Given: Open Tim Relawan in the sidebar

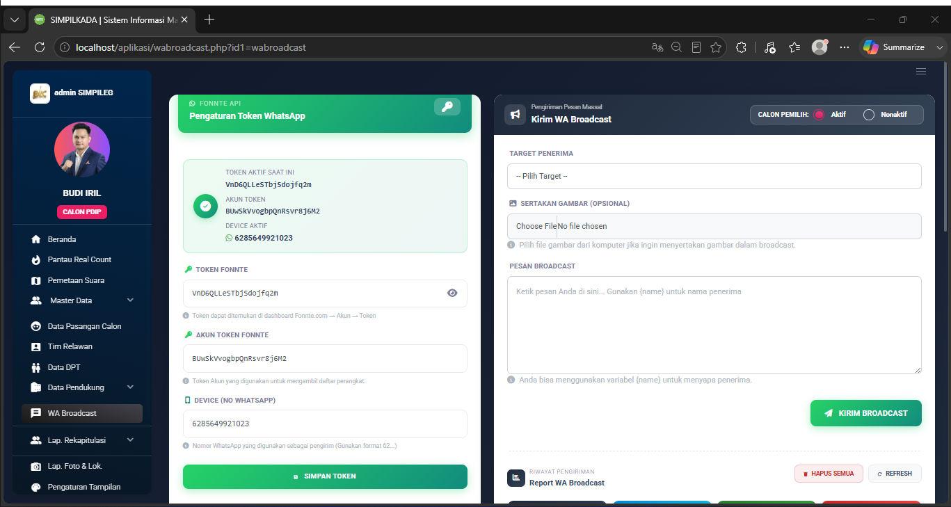Looking at the screenshot, I should (82, 346).
